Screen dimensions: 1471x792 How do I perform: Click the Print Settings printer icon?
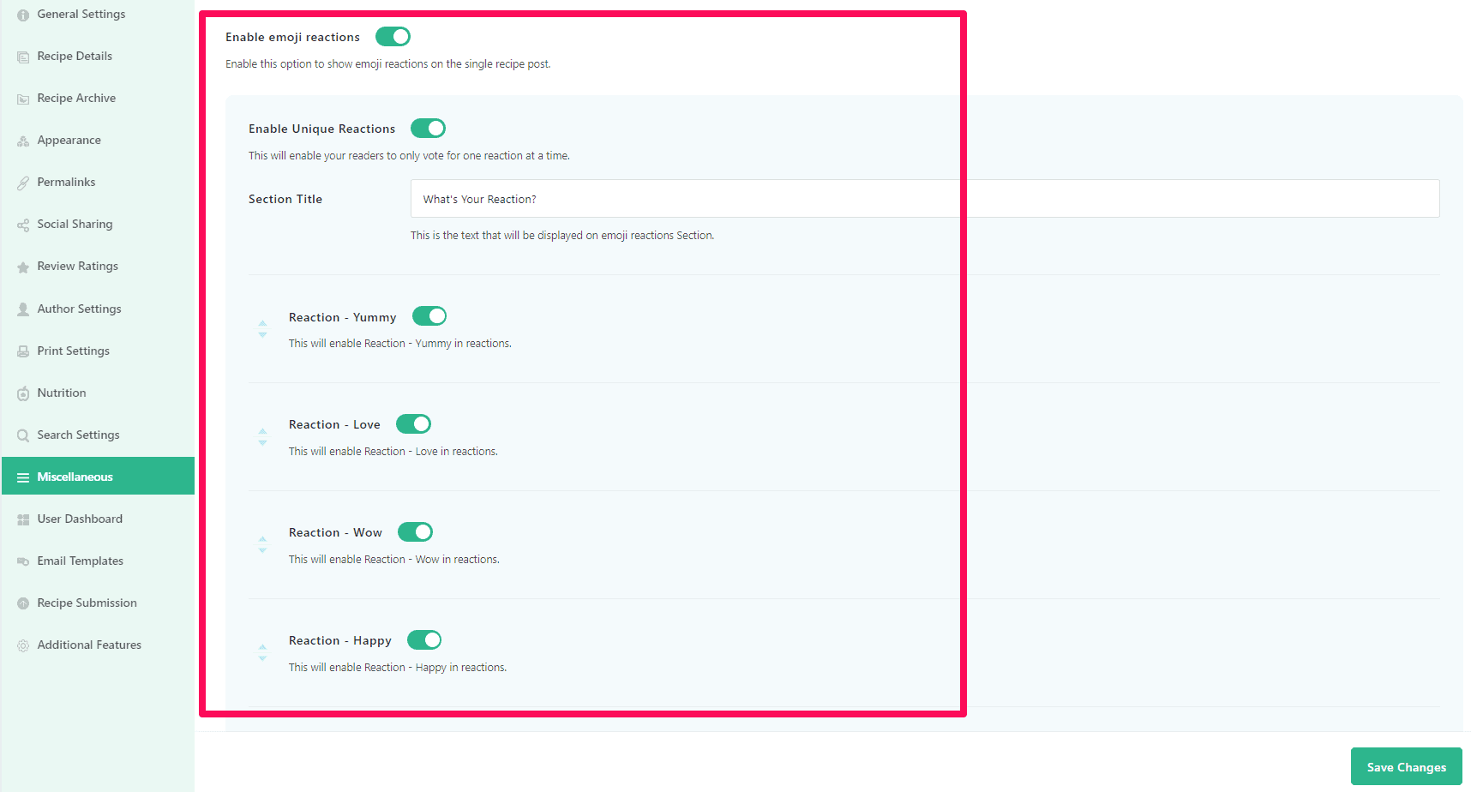click(x=23, y=351)
